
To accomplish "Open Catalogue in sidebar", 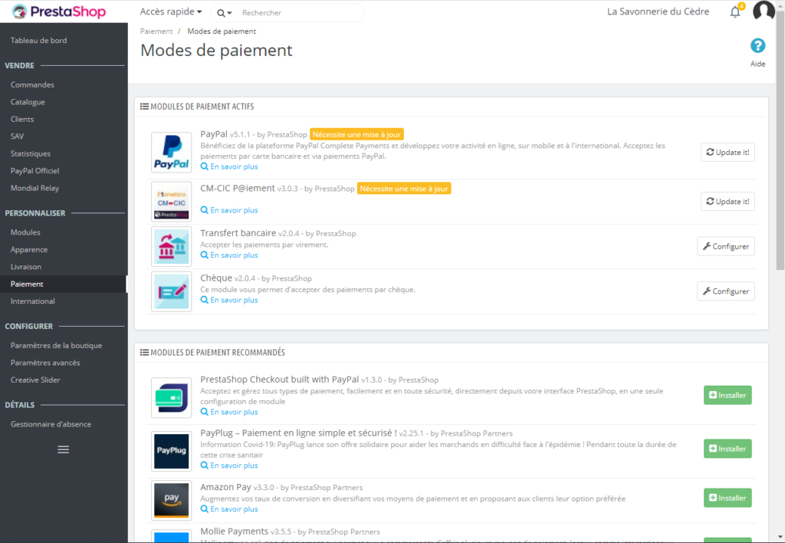I will 28,102.
